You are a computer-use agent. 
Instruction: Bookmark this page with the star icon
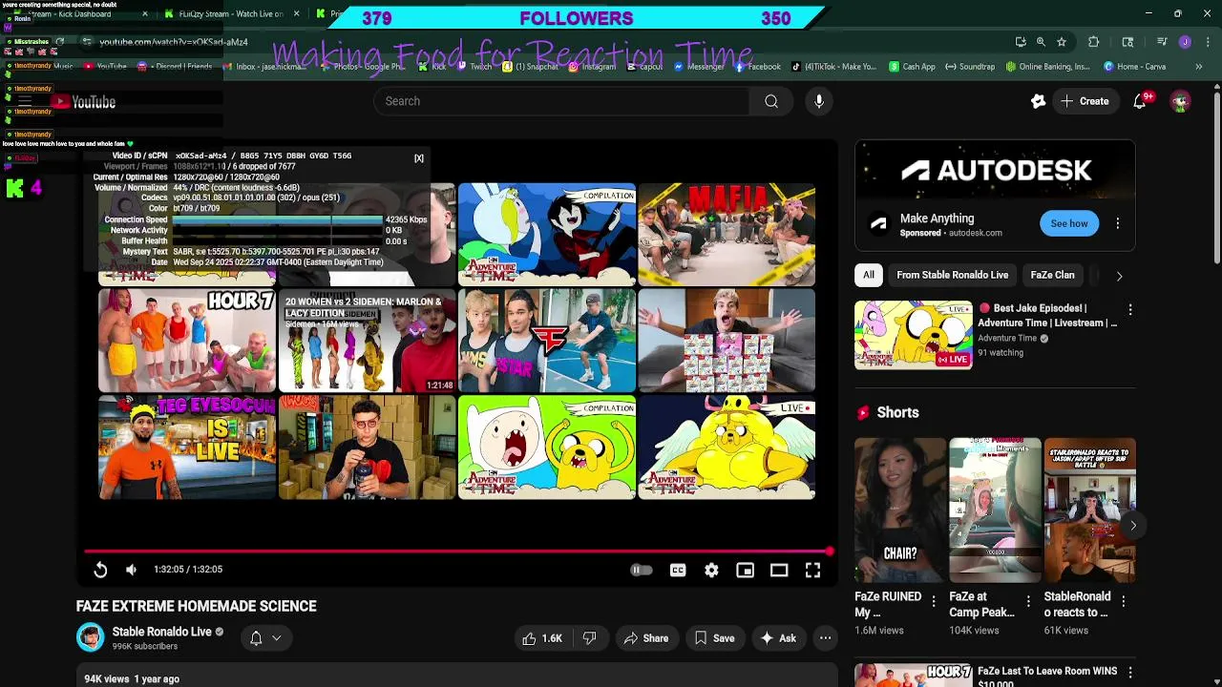[1061, 42]
